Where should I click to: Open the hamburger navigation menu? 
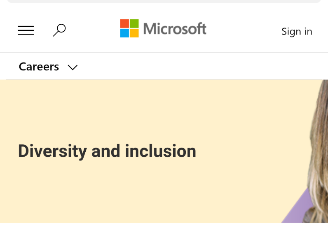[x=26, y=30]
